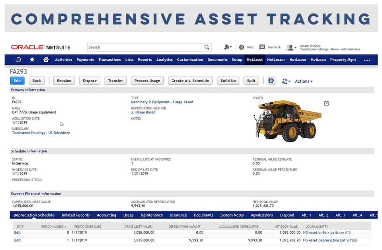The image size is (382, 250).
Task: Open the Transactions menu
Action: coord(109,60)
